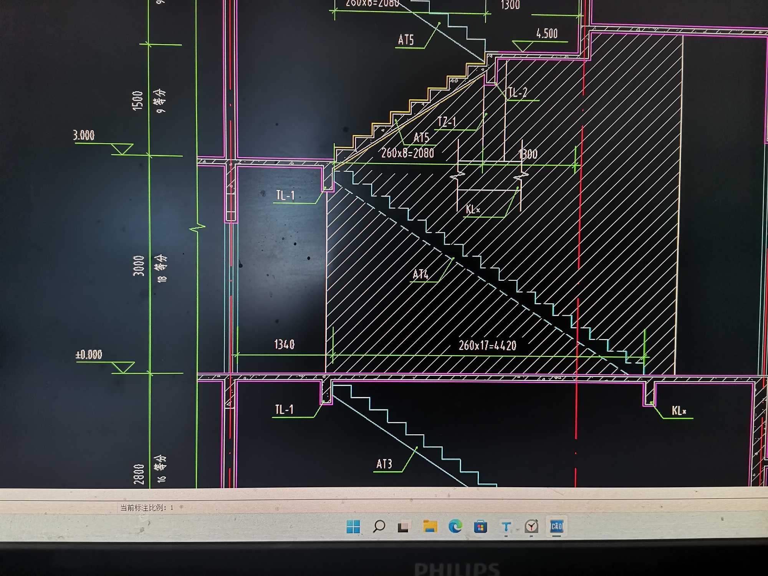Open the clock app on taskbar
768x576 pixels.
coord(531,526)
